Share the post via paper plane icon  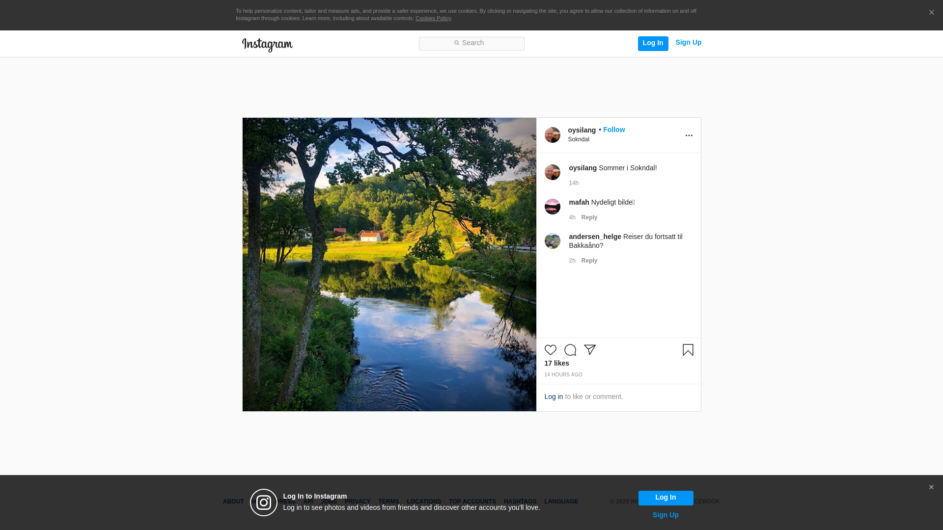click(x=590, y=350)
